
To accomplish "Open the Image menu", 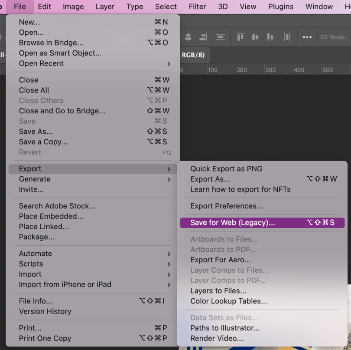I will 73,7.
